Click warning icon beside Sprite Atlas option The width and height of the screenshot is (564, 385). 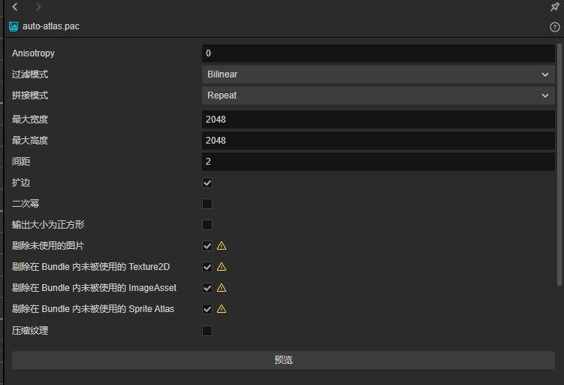(x=222, y=309)
